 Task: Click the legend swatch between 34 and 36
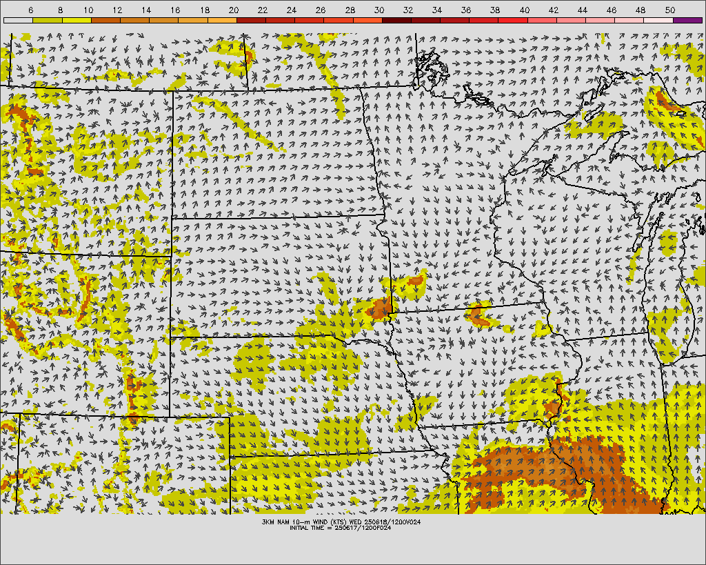455,20
